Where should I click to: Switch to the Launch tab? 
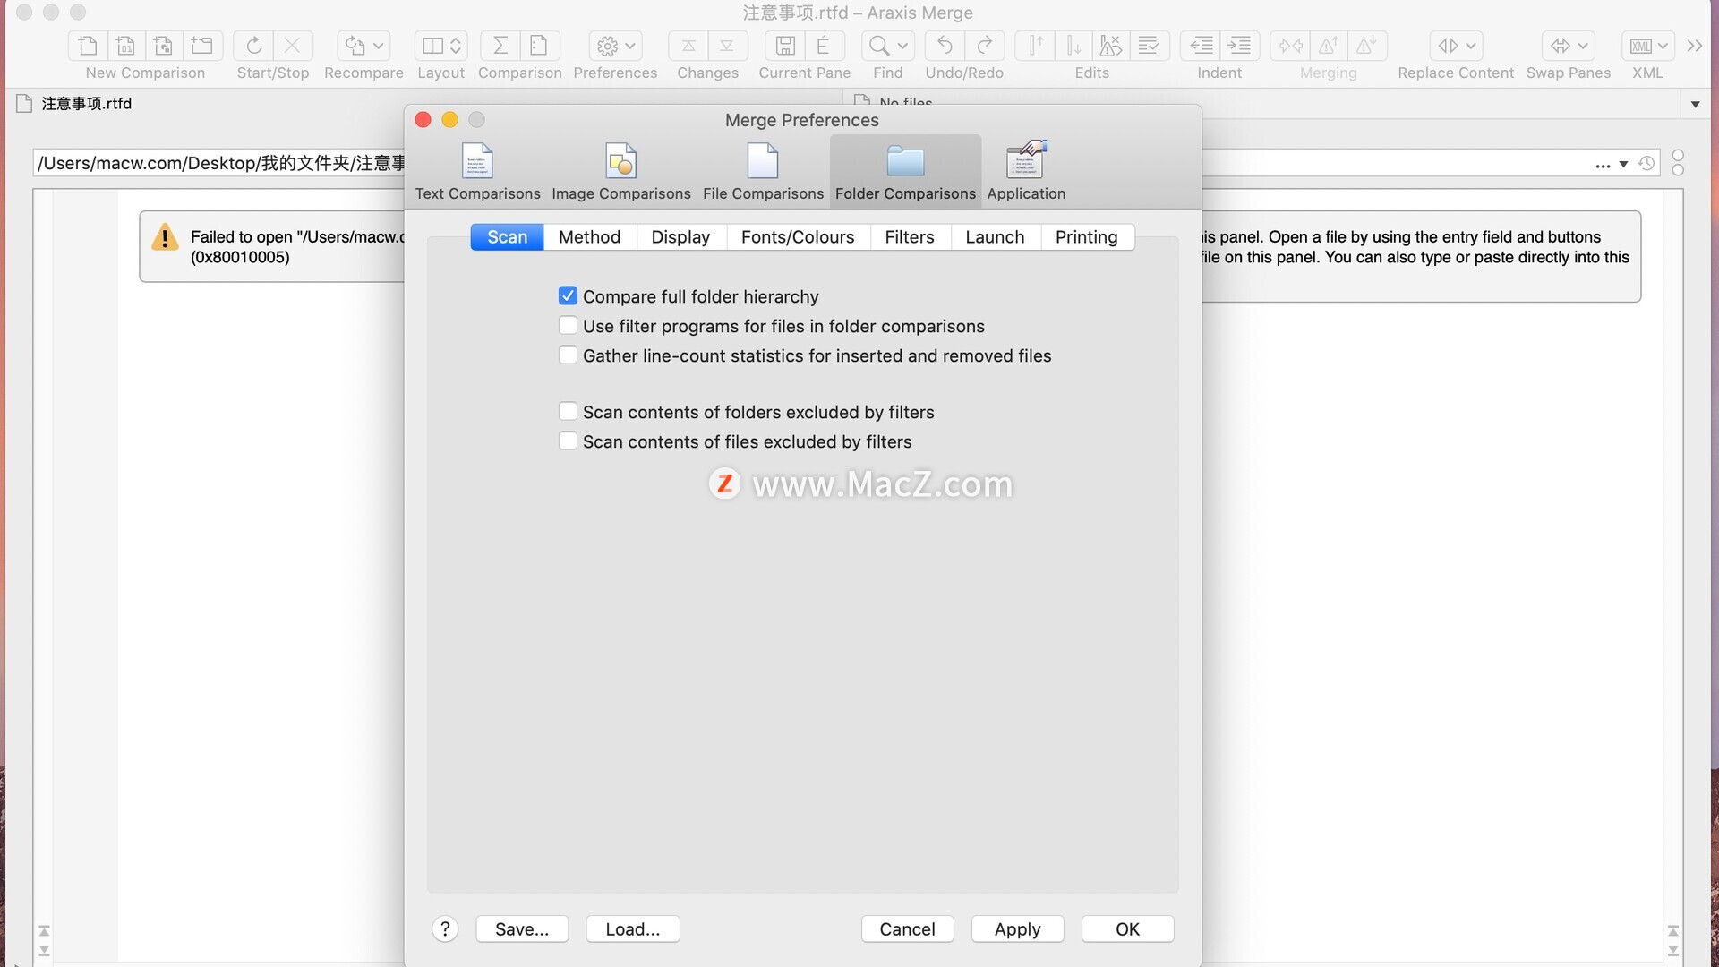tap(995, 236)
